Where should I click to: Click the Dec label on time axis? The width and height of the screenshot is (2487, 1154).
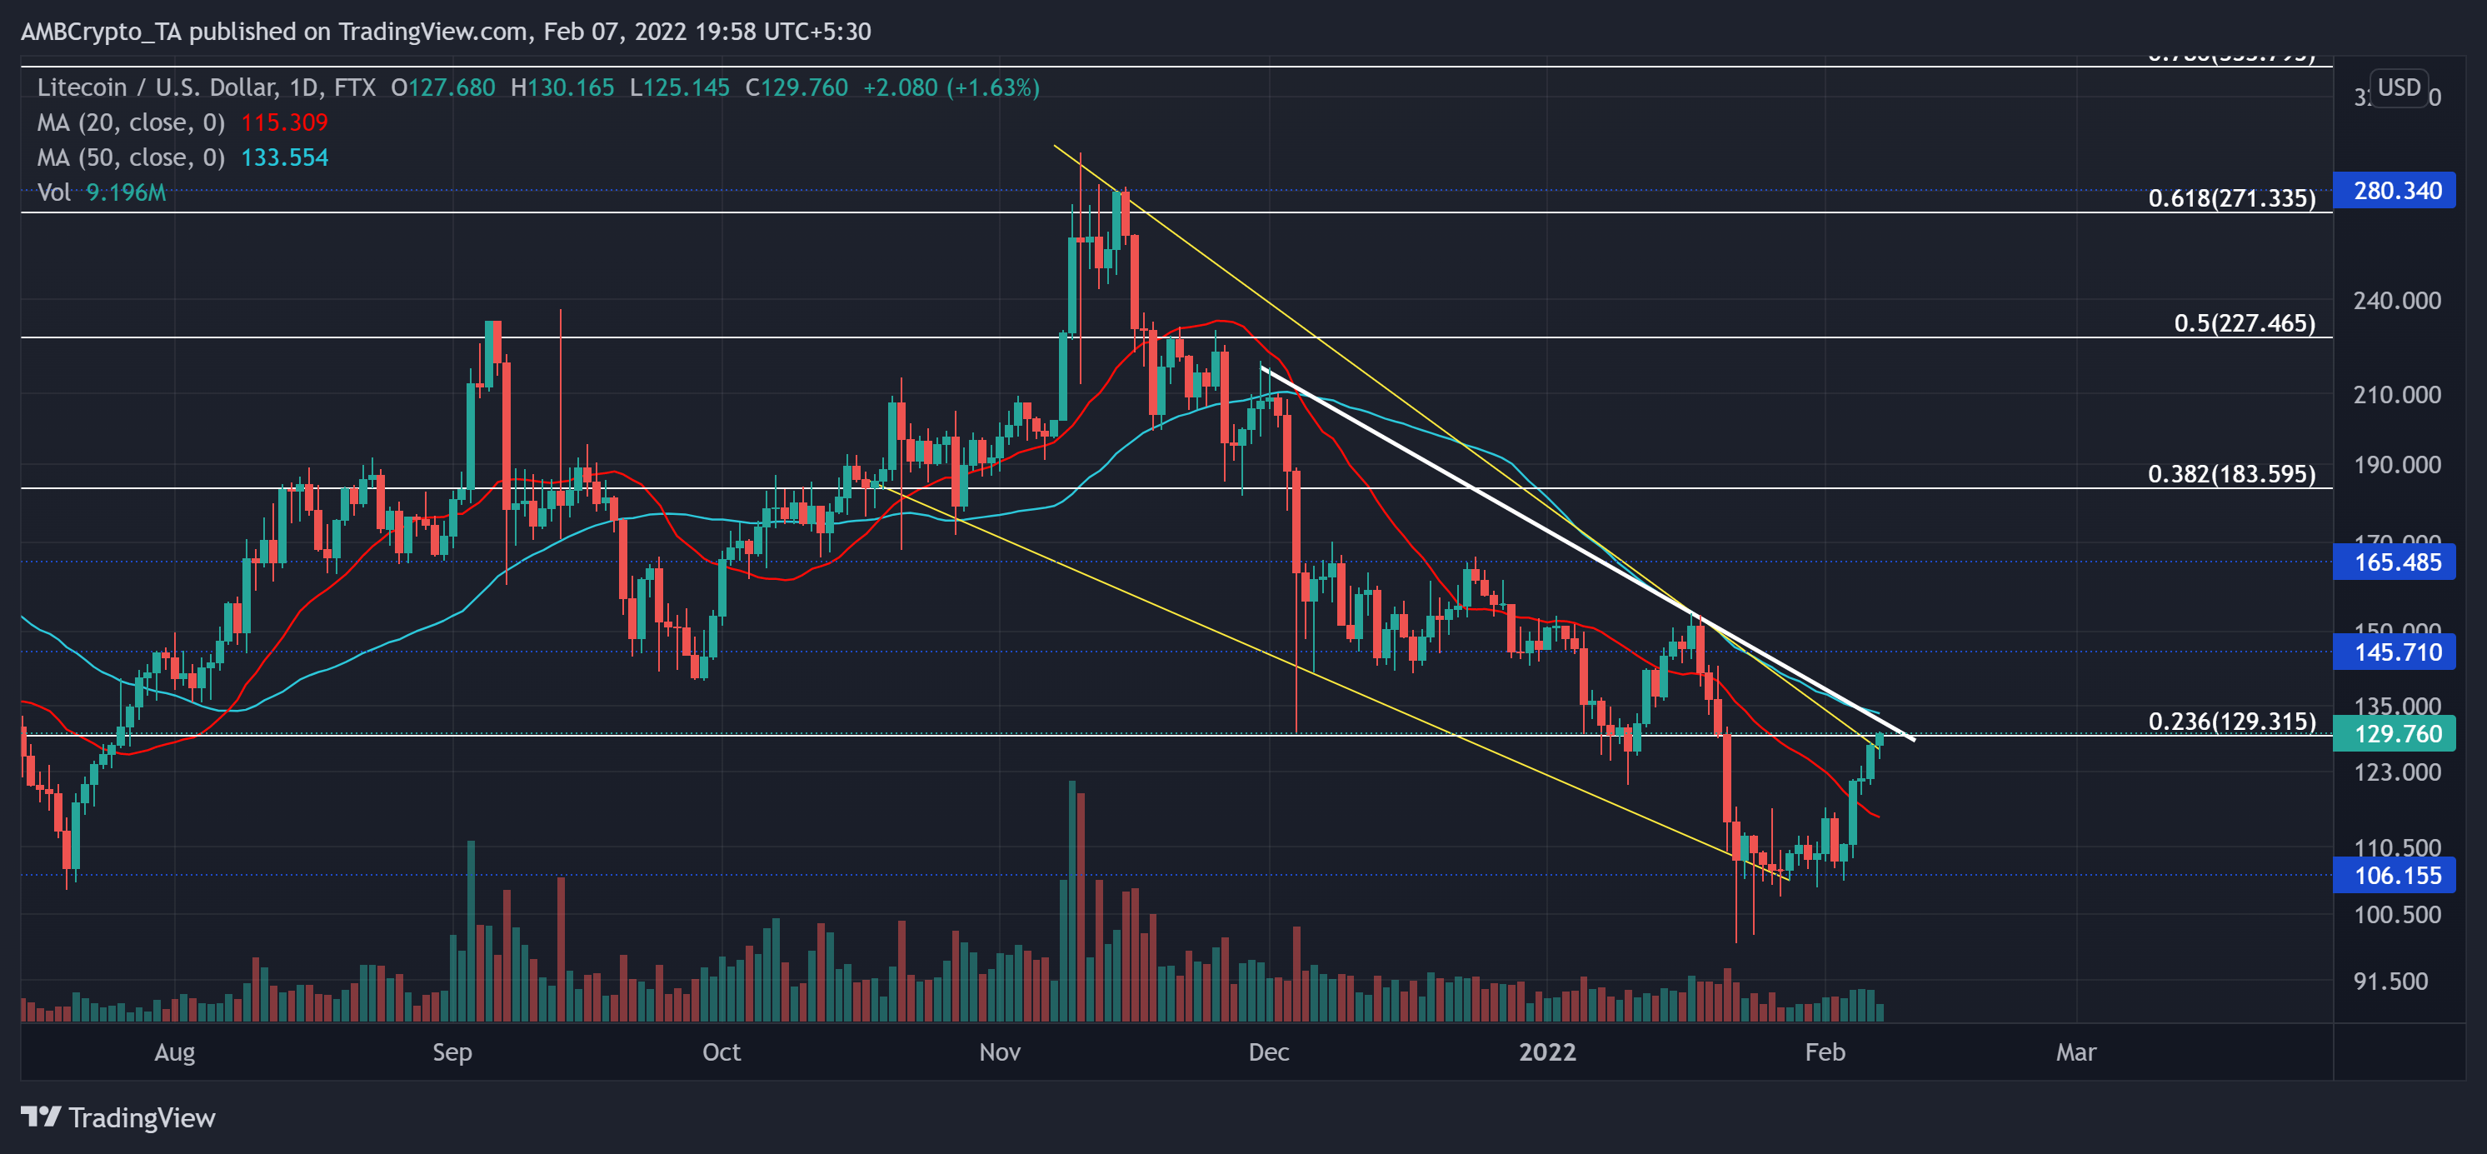point(1269,1052)
